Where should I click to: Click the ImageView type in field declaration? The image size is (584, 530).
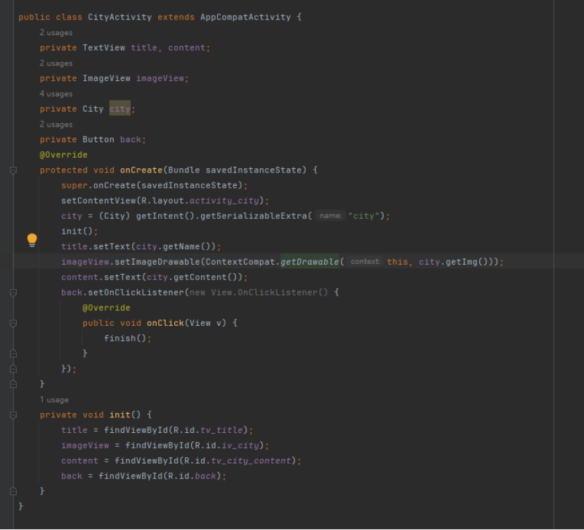(107, 78)
